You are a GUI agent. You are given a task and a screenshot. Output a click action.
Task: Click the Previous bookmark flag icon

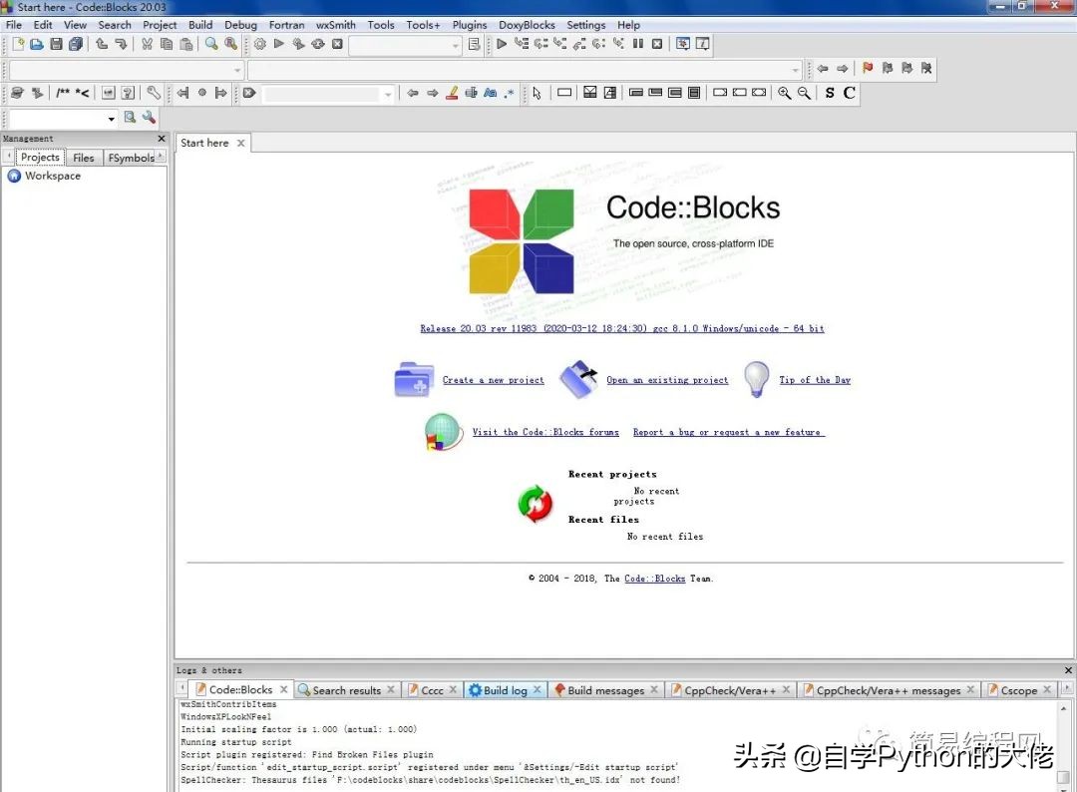[888, 68]
